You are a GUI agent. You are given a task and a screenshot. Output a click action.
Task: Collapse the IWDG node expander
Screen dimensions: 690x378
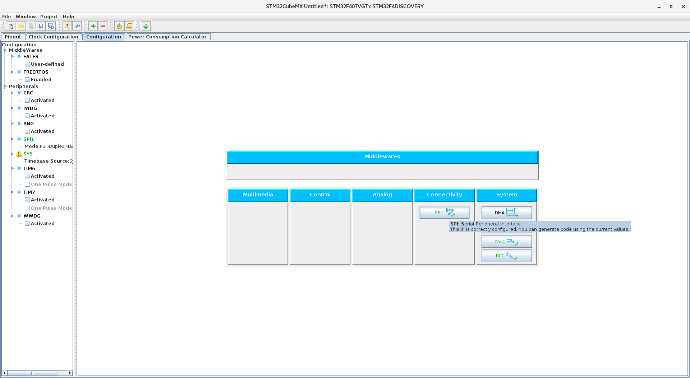[12, 108]
